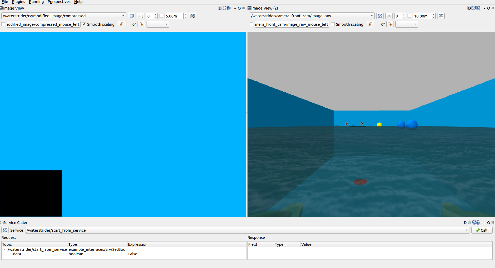This screenshot has width=495, height=268.
Task: Increment the 5.00m max range stepper
Action: click(x=185, y=15)
